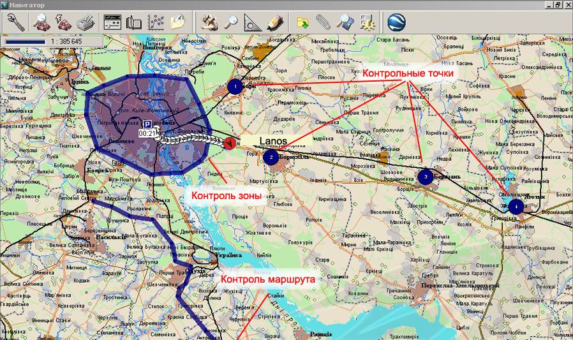Screen dimensions: 573x340
Task: Select the hand pan tool
Action: point(210,23)
